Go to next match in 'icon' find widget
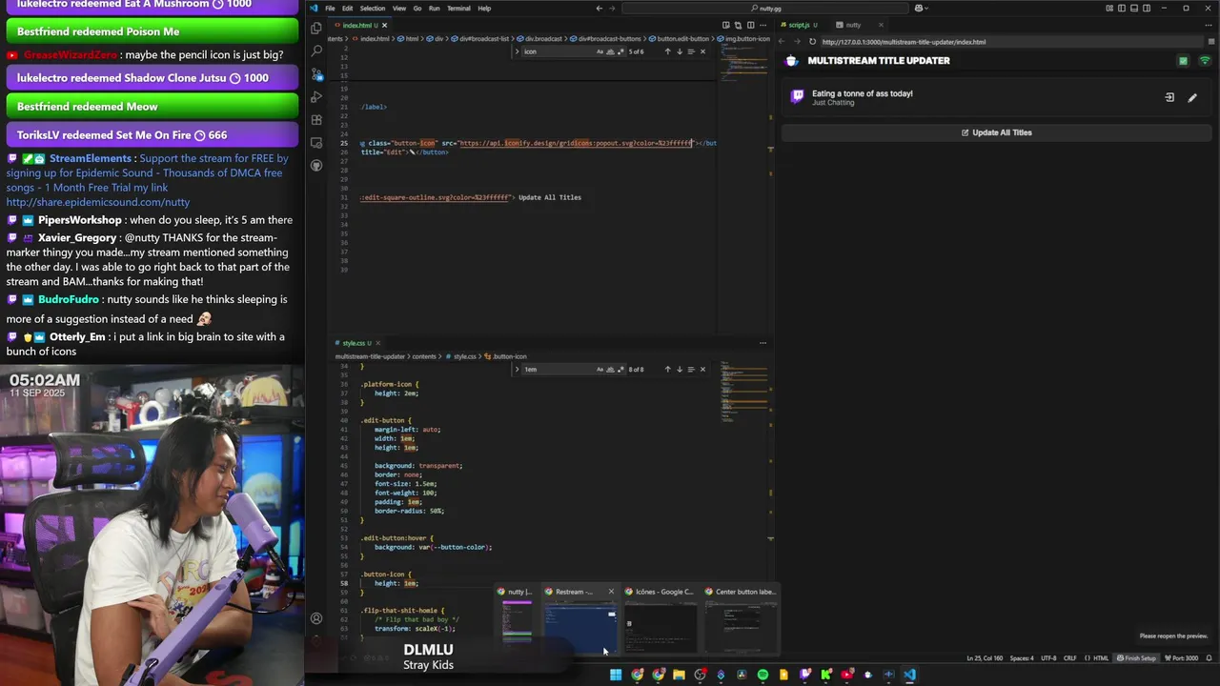The image size is (1220, 686). tap(679, 51)
